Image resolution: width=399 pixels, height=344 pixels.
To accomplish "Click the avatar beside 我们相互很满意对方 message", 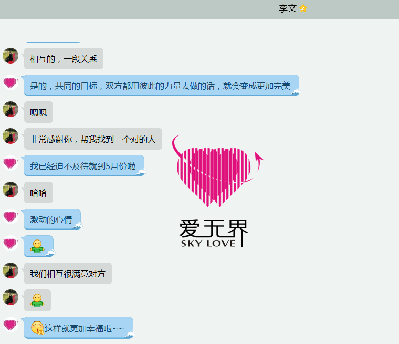I will point(10,270).
